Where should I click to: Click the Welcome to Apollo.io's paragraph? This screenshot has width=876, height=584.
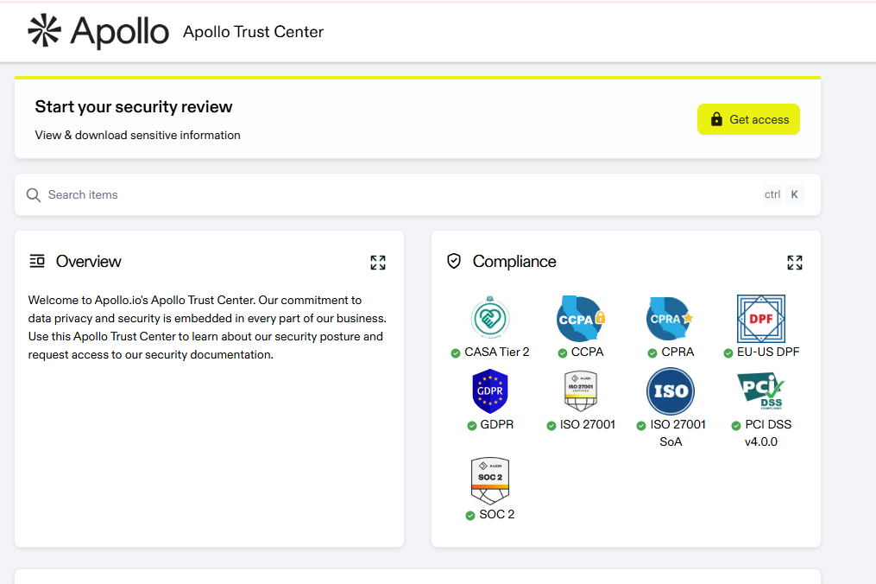click(207, 327)
